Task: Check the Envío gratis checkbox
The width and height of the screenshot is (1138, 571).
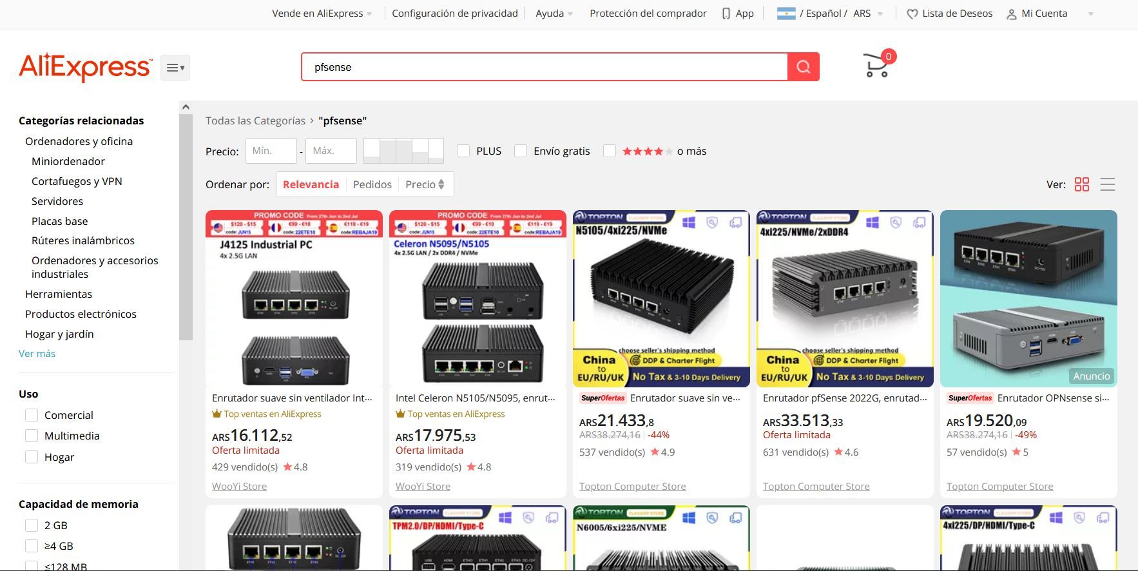Action: tap(521, 151)
